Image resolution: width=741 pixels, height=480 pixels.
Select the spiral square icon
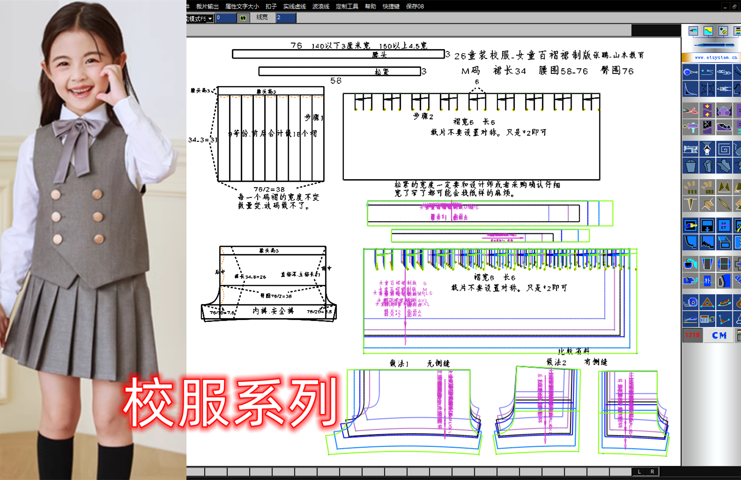(x=724, y=149)
